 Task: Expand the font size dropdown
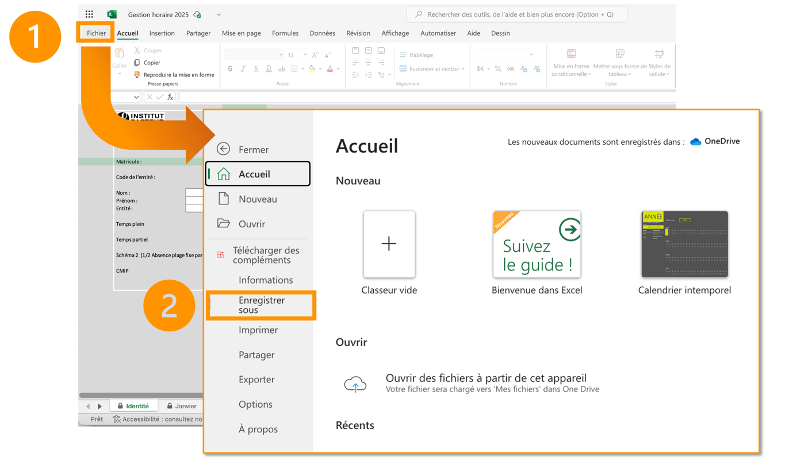305,55
